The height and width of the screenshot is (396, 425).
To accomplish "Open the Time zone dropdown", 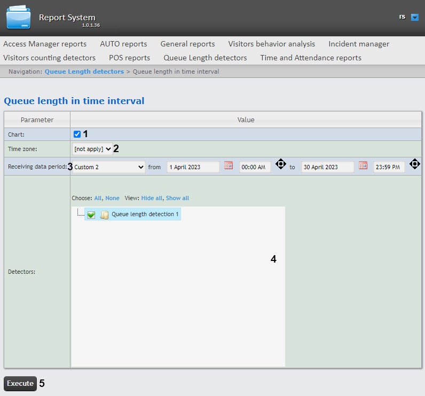I will (92, 149).
